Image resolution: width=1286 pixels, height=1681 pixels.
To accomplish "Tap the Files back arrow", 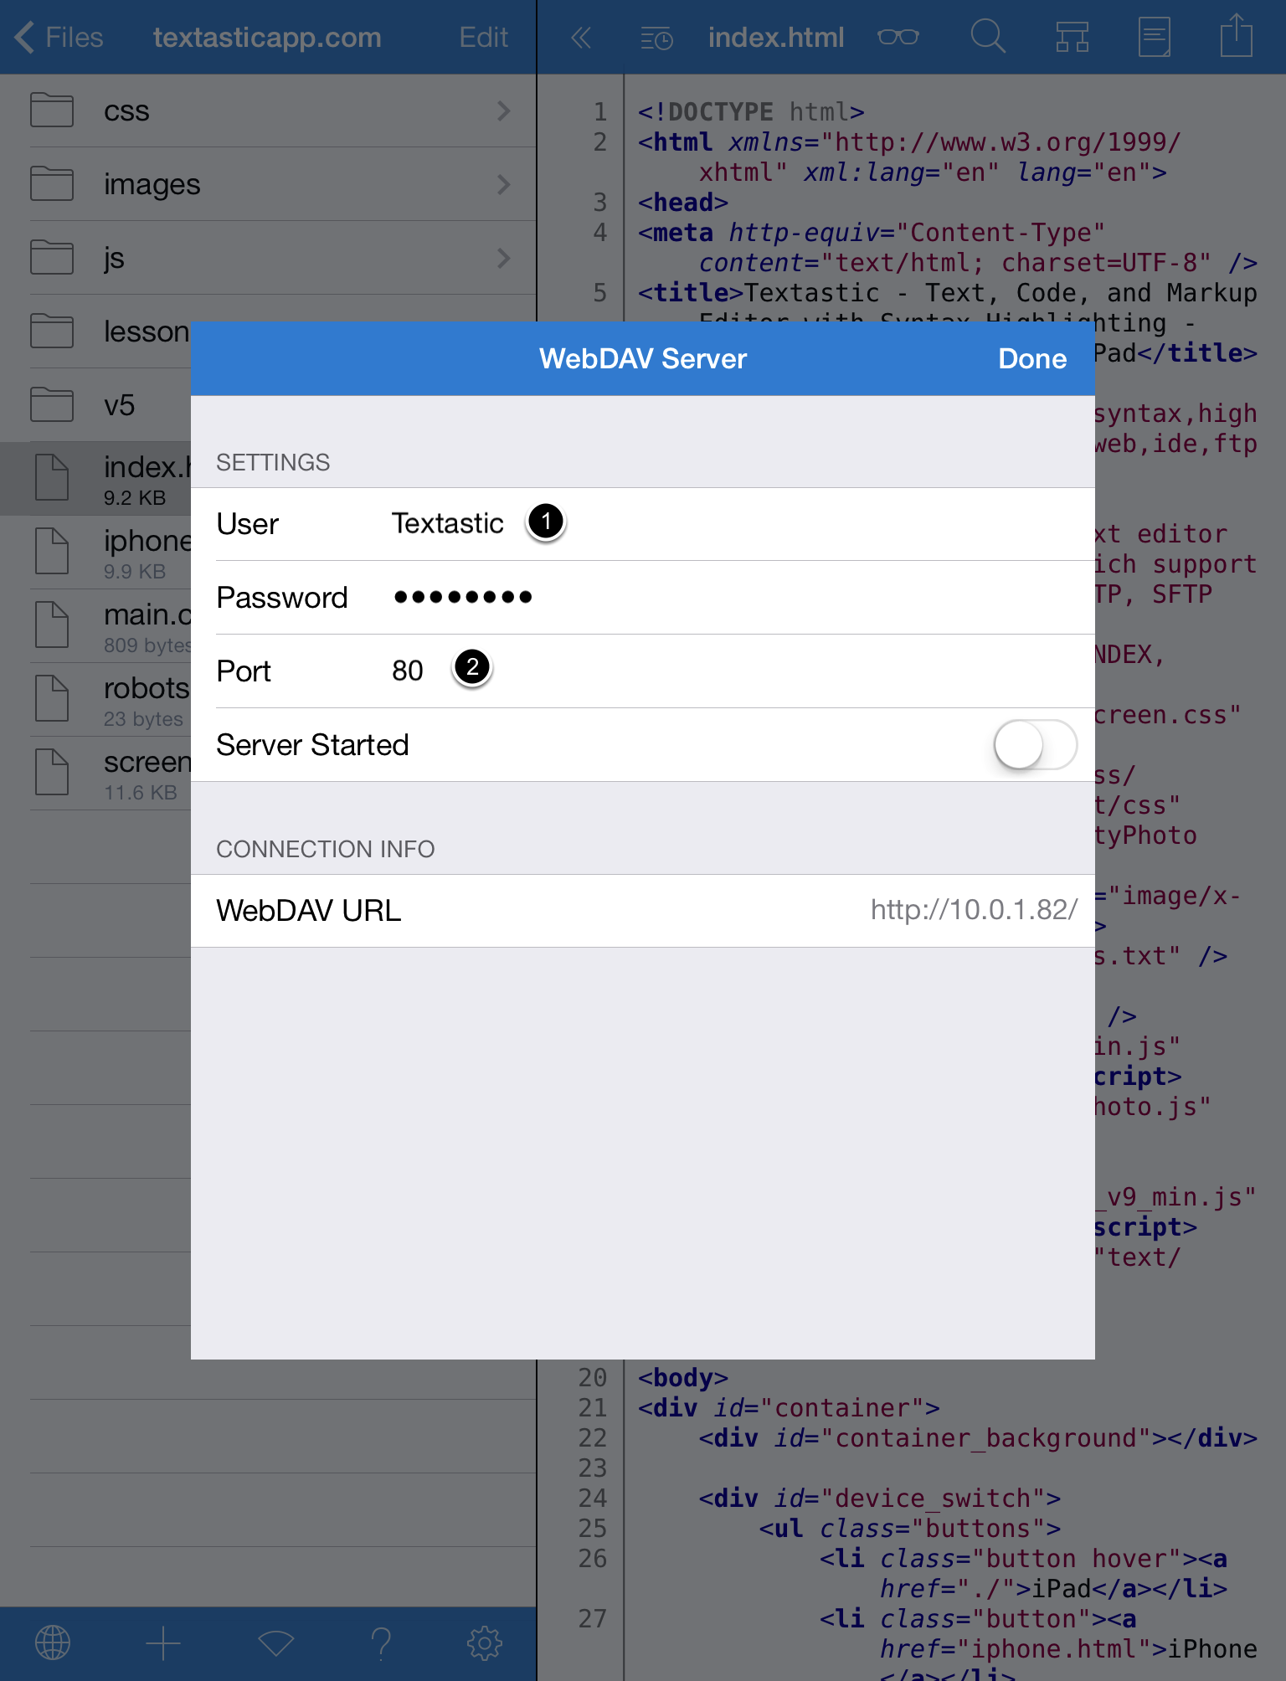I will pyautogui.click(x=57, y=38).
